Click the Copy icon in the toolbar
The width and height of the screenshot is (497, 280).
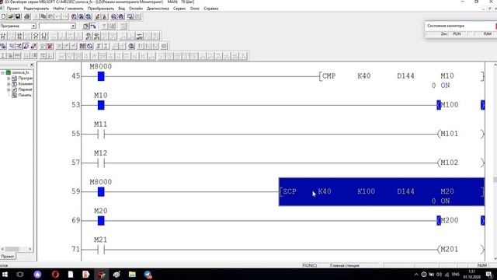[x=43, y=16]
